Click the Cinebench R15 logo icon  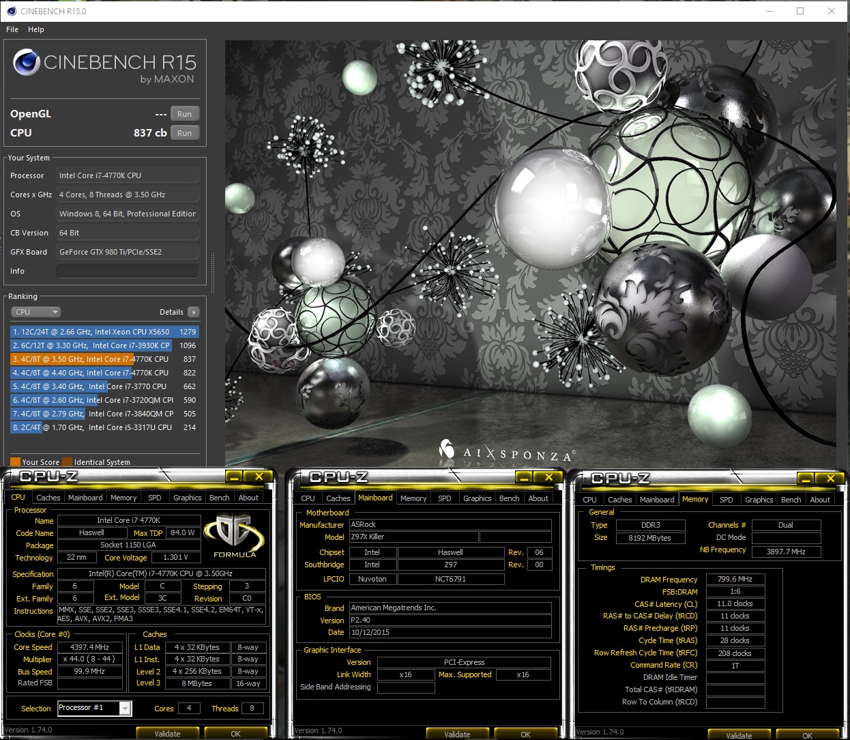(27, 63)
